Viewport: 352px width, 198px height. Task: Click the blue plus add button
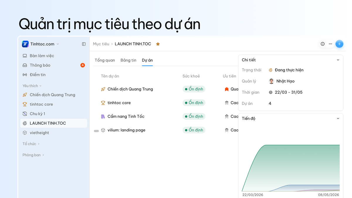click(339, 44)
